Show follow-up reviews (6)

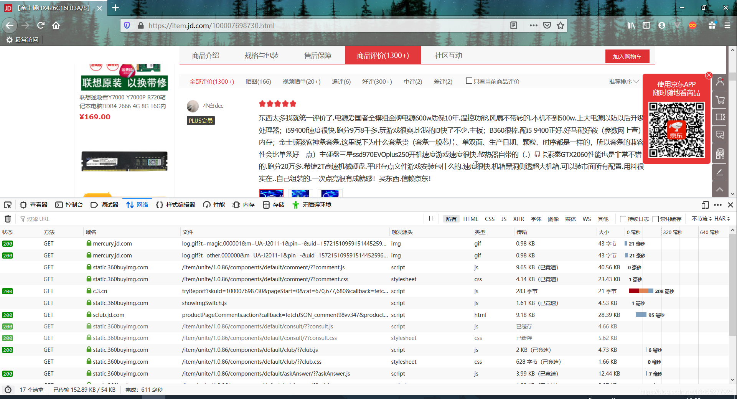coord(341,82)
